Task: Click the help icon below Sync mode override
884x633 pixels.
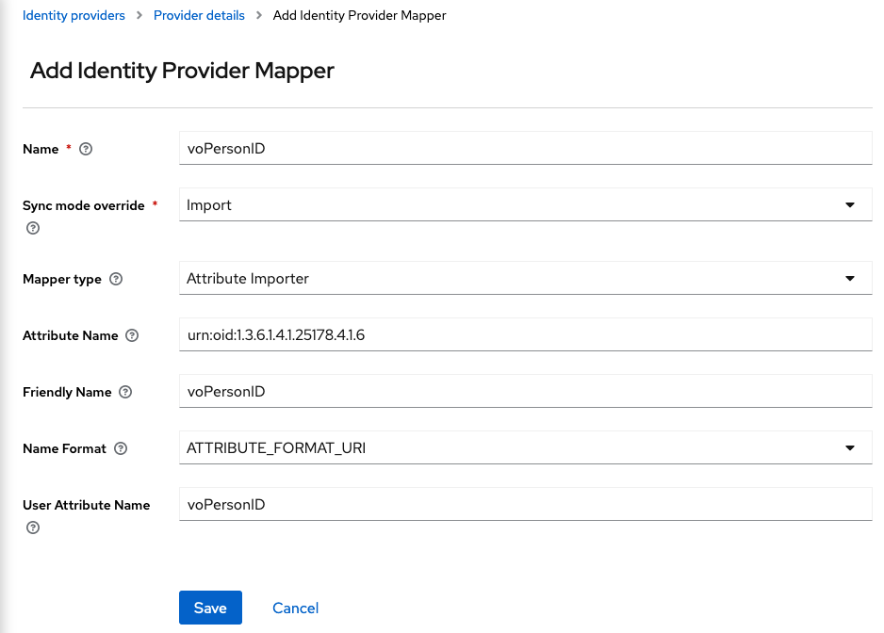Action: [x=32, y=228]
